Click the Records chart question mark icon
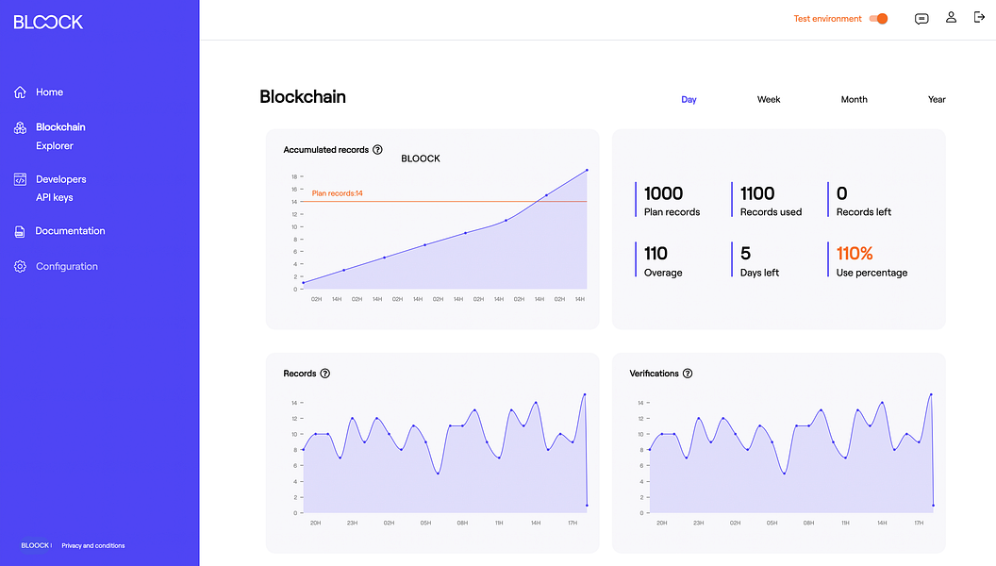996x566 pixels. pos(324,373)
